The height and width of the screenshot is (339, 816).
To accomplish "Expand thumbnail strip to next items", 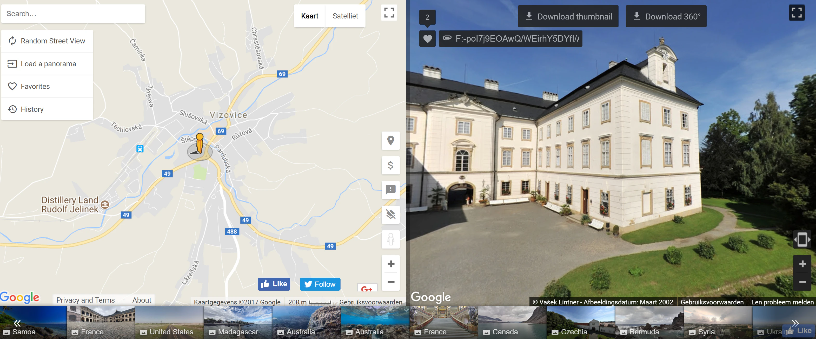I will pos(795,323).
